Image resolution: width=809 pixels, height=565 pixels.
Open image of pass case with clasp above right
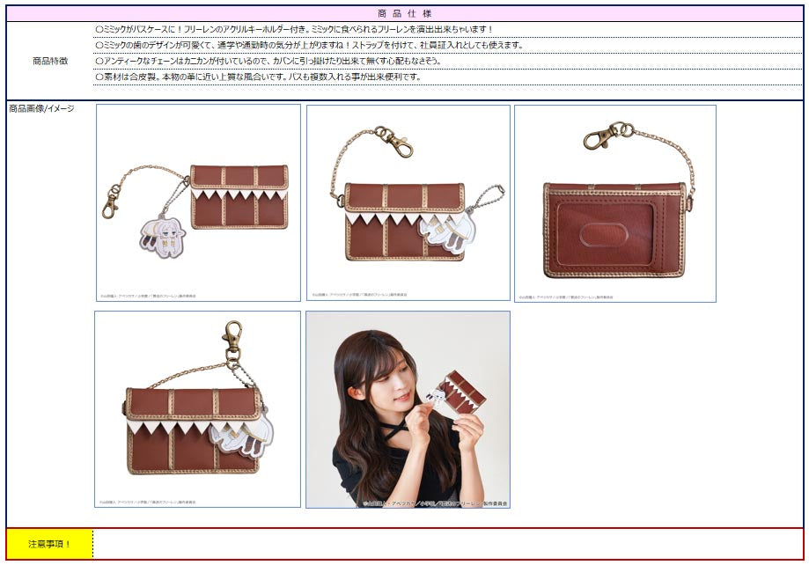click(x=197, y=409)
